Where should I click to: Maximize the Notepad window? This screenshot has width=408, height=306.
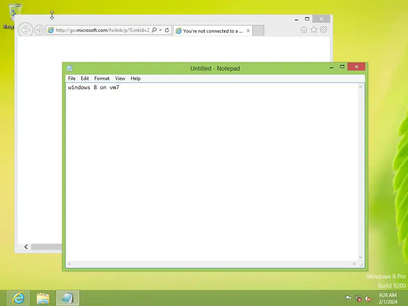coord(342,67)
